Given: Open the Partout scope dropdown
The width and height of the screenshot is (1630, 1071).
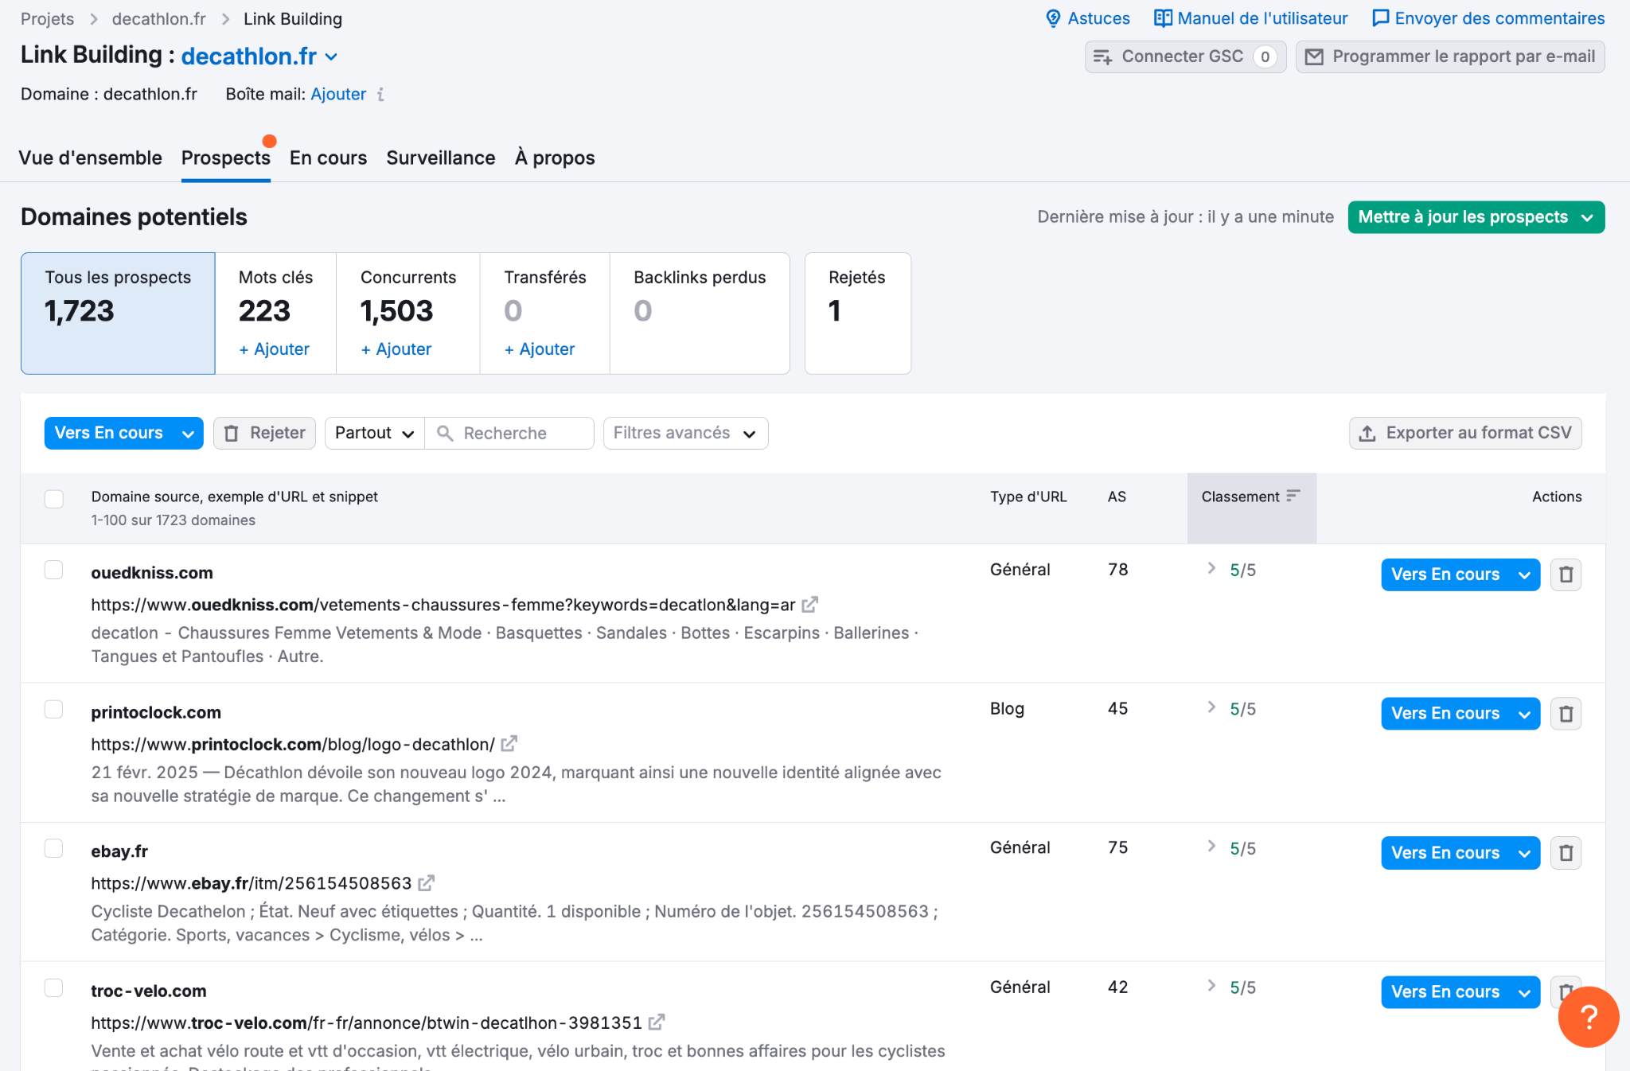Looking at the screenshot, I should (375, 434).
